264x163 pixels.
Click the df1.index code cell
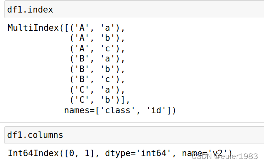(x=134, y=9)
